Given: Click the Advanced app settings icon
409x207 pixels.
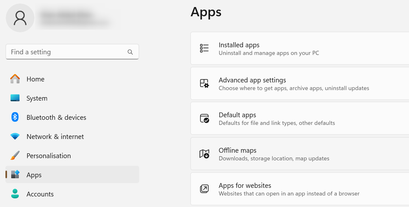Looking at the screenshot, I should point(204,83).
